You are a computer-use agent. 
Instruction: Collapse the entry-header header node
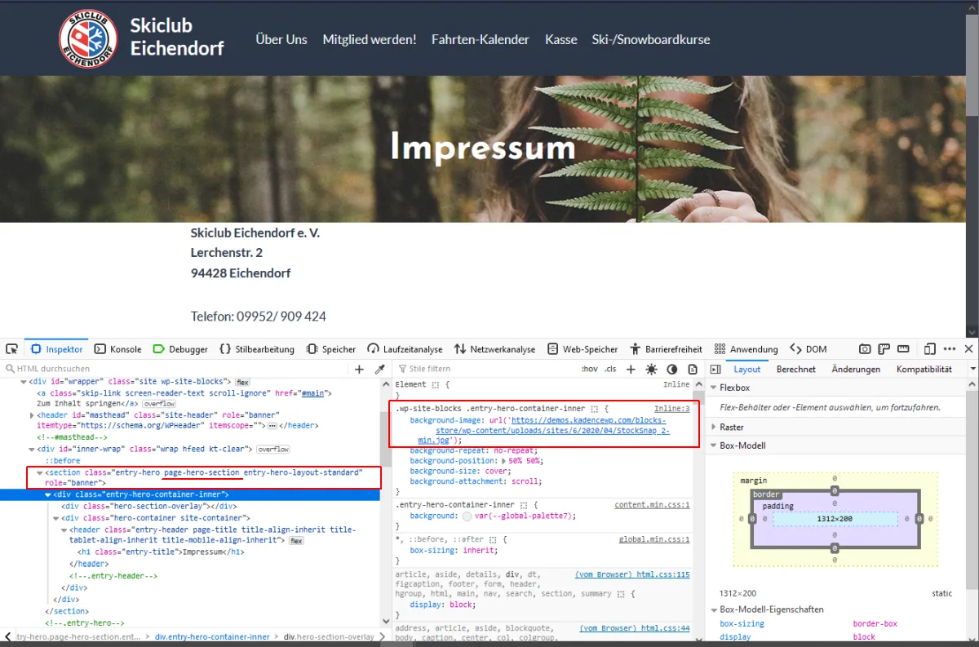(64, 530)
